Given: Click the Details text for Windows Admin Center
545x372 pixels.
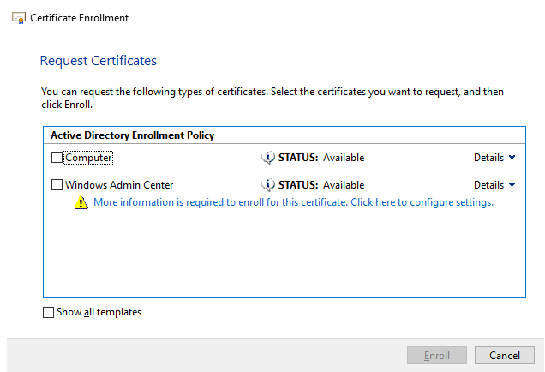Looking at the screenshot, I should coord(488,185).
